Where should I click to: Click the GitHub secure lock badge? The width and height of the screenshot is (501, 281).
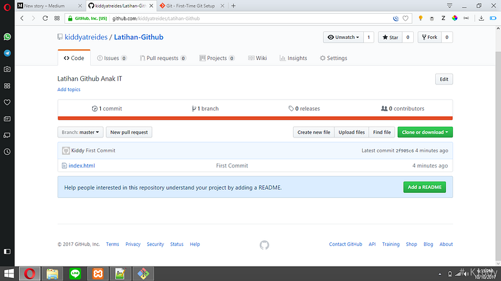coord(87,19)
